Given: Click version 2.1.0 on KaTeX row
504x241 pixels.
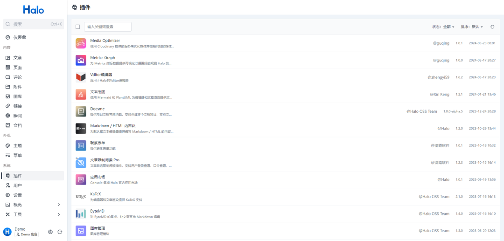Looking at the screenshot, I should (x=459, y=197).
